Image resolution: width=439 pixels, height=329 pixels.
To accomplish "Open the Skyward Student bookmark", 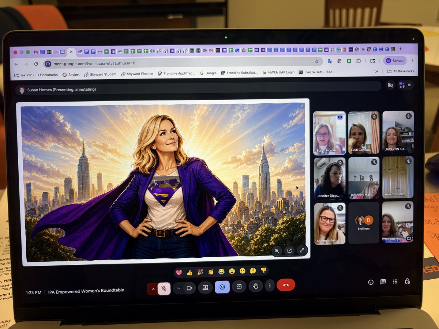I will 100,74.
